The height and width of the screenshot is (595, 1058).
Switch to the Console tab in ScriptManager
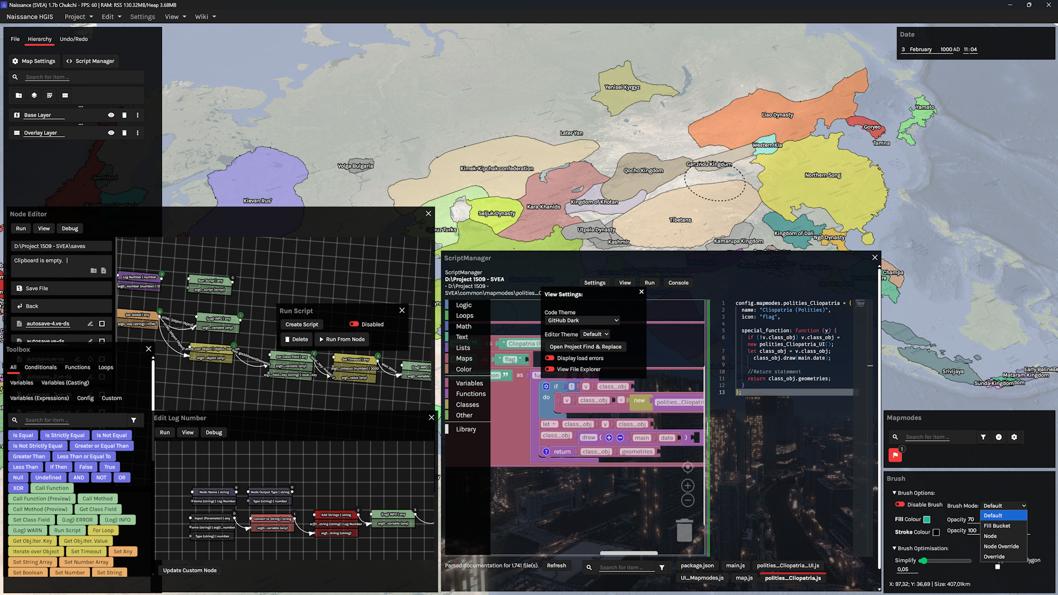coord(678,283)
